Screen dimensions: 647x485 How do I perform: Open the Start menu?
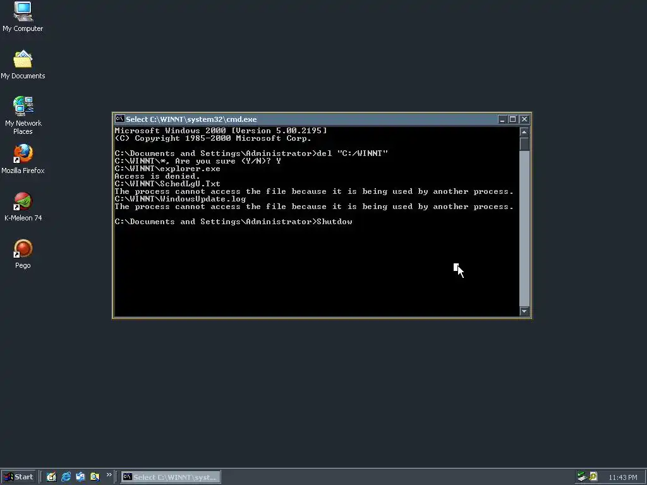click(18, 477)
